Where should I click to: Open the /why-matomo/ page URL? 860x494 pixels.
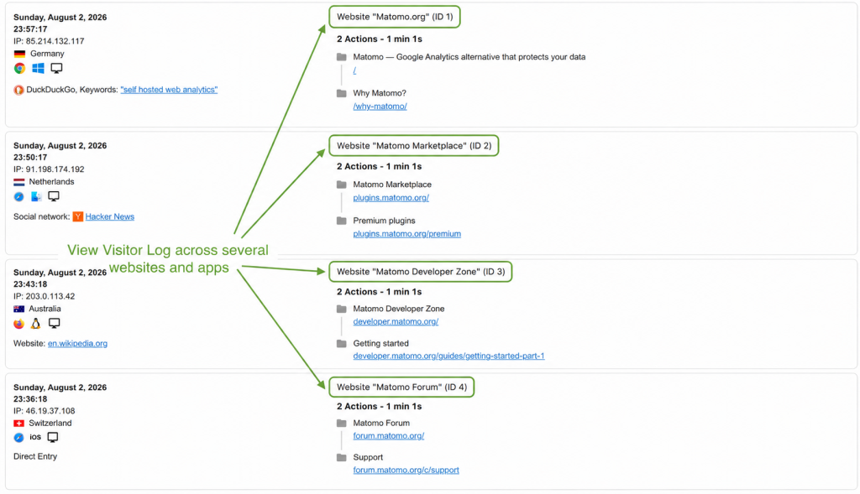pyautogui.click(x=380, y=107)
